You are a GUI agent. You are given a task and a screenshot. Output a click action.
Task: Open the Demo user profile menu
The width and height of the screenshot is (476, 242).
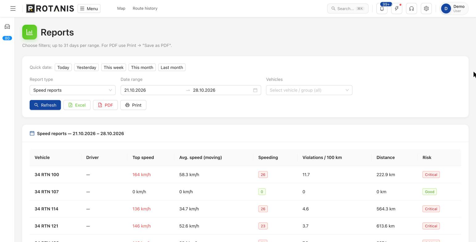tap(454, 9)
